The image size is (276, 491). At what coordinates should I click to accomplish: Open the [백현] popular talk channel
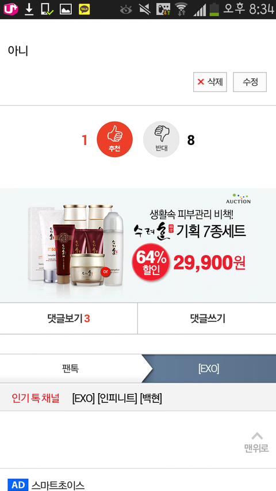click(151, 398)
